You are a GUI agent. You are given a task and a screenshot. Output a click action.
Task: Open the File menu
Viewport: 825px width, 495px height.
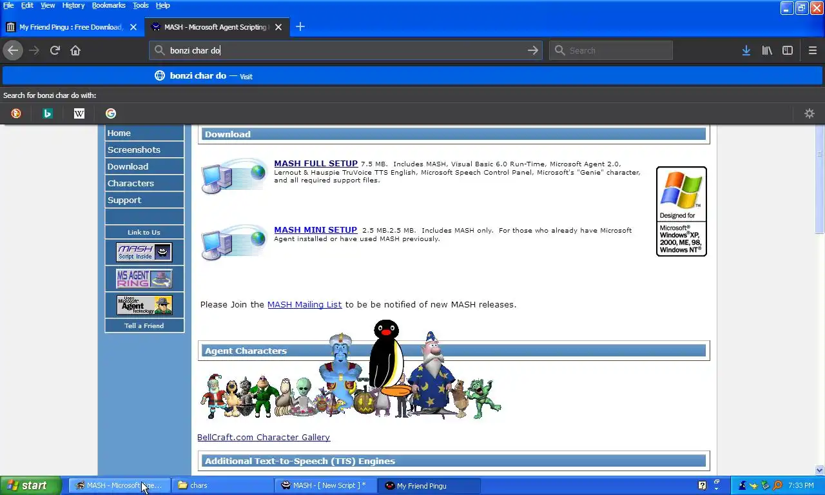point(8,5)
